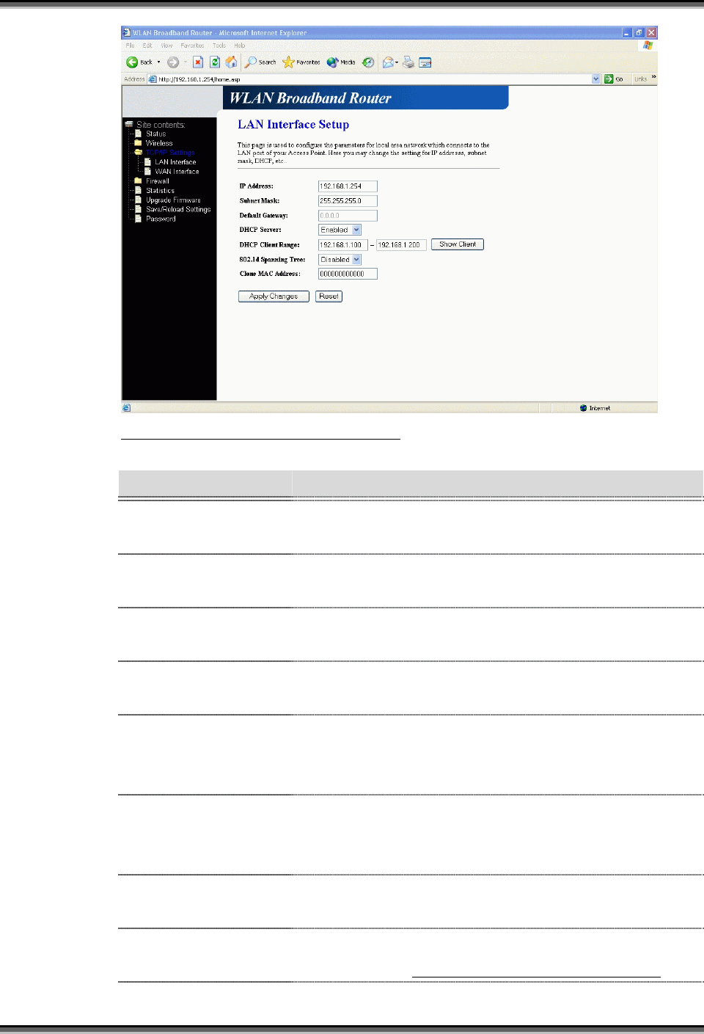Open Upgrade Firmware in the sidebar

pyautogui.click(x=173, y=200)
